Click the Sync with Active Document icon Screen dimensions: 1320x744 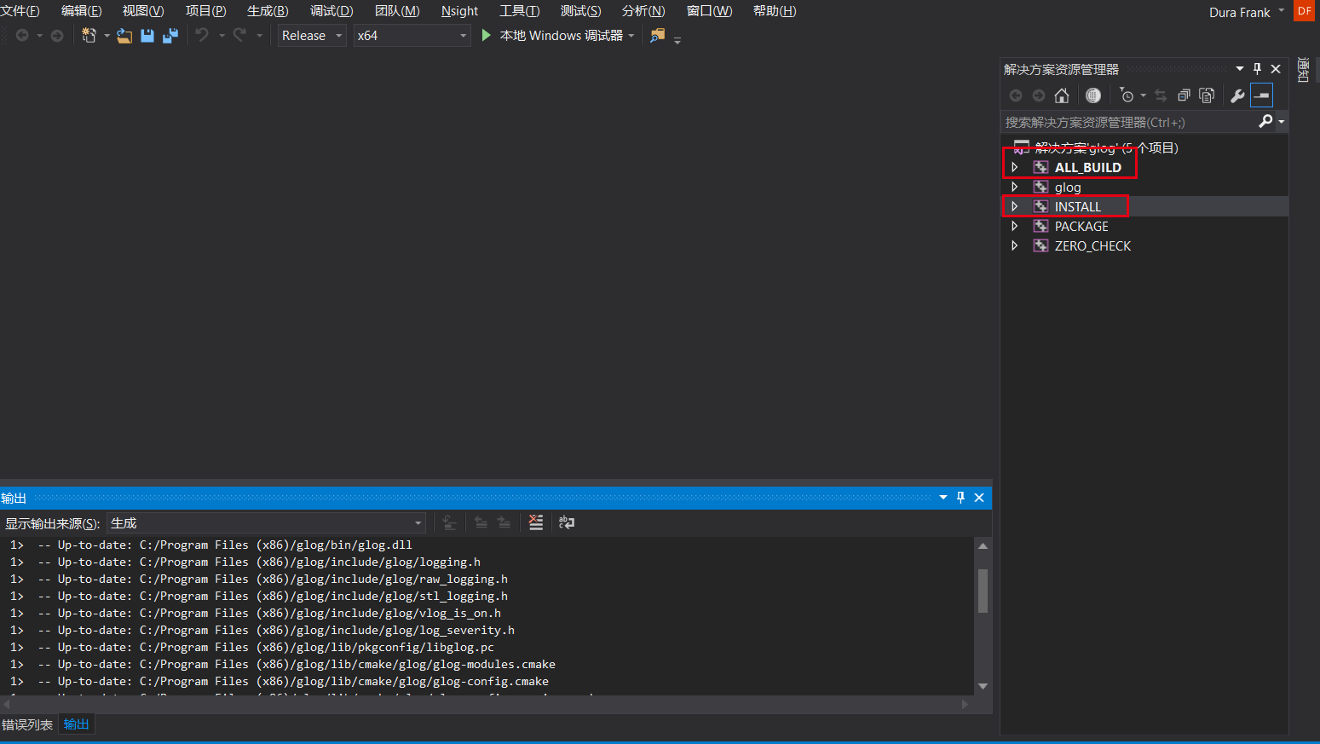(1161, 95)
